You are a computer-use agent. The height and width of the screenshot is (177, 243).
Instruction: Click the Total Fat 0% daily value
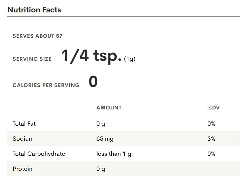point(211,124)
